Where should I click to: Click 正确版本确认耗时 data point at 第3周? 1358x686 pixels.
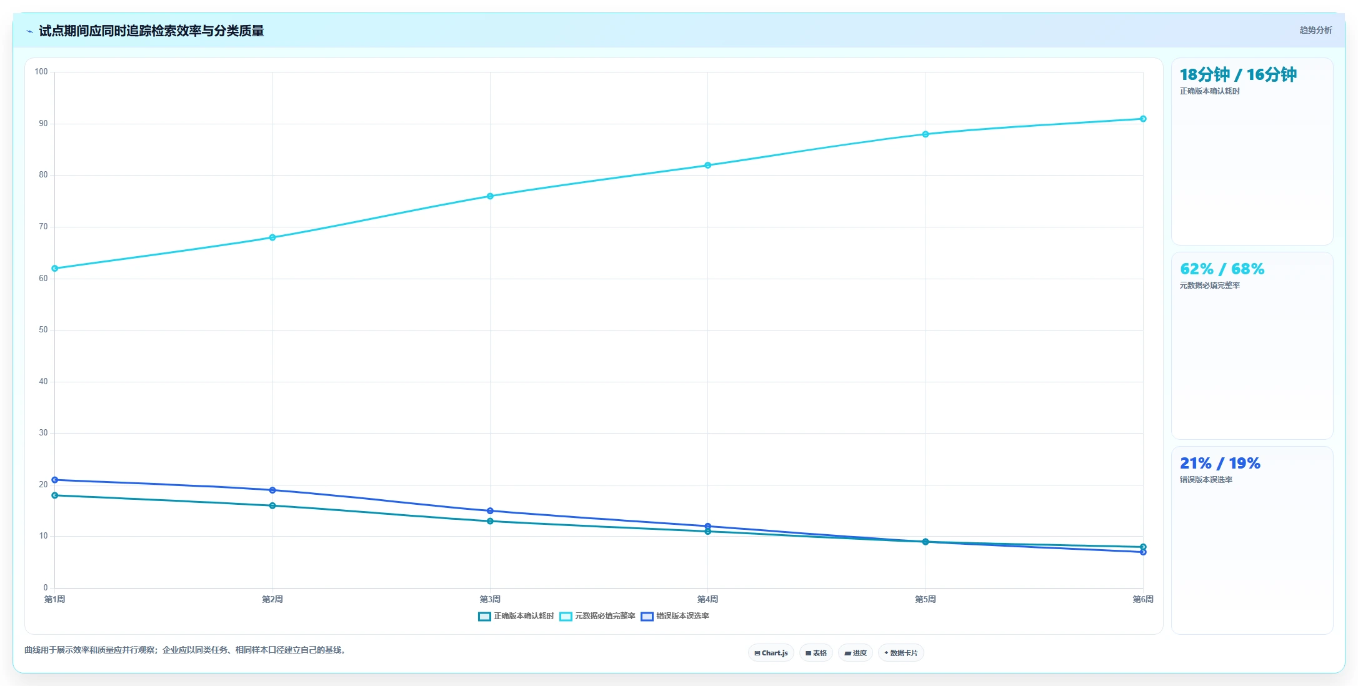pos(490,521)
